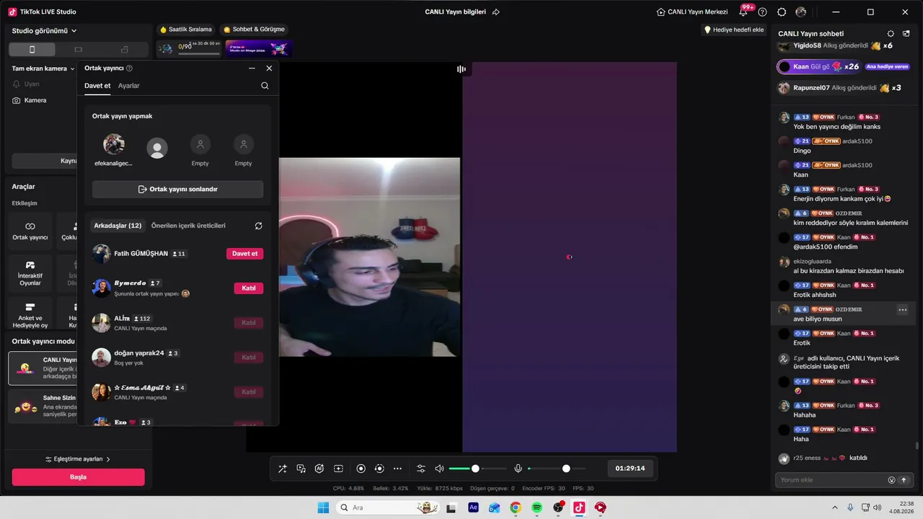Open Sohbet & Görüşme
Viewport: 923px width, 519px height.
tap(254, 30)
